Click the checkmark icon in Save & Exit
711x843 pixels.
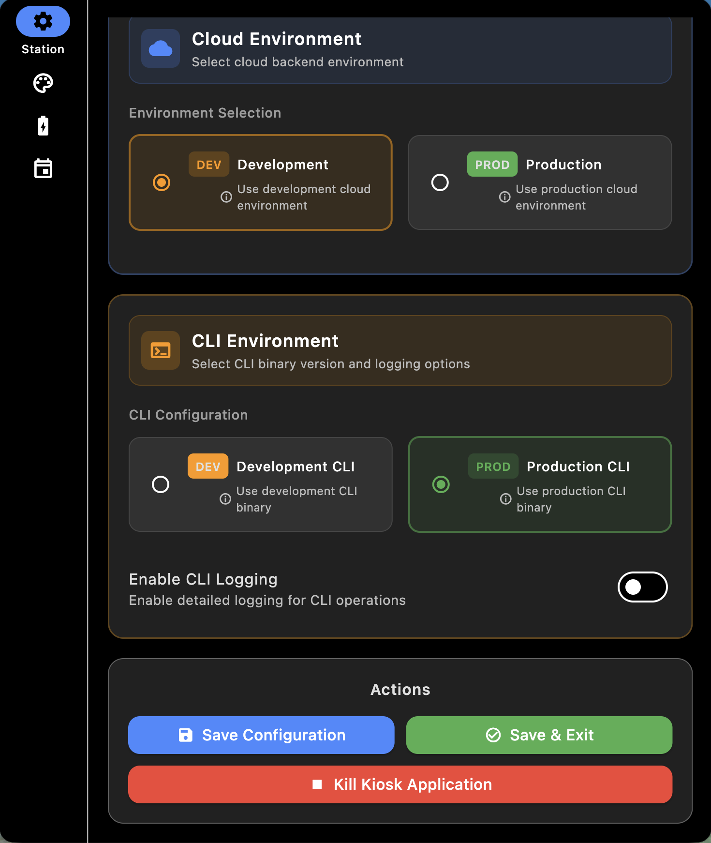pos(493,735)
